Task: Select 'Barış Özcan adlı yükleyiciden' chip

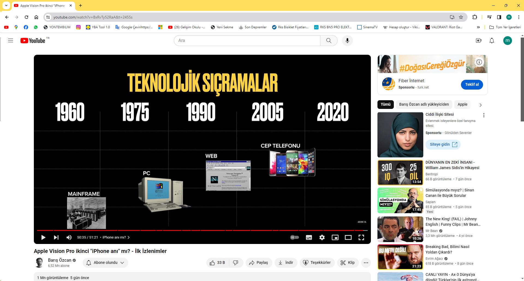Action: (x=424, y=104)
